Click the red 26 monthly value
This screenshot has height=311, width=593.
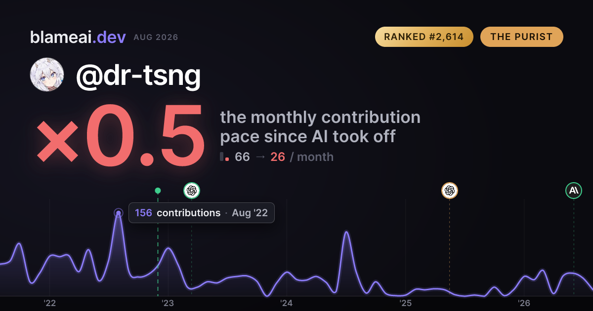pos(278,157)
